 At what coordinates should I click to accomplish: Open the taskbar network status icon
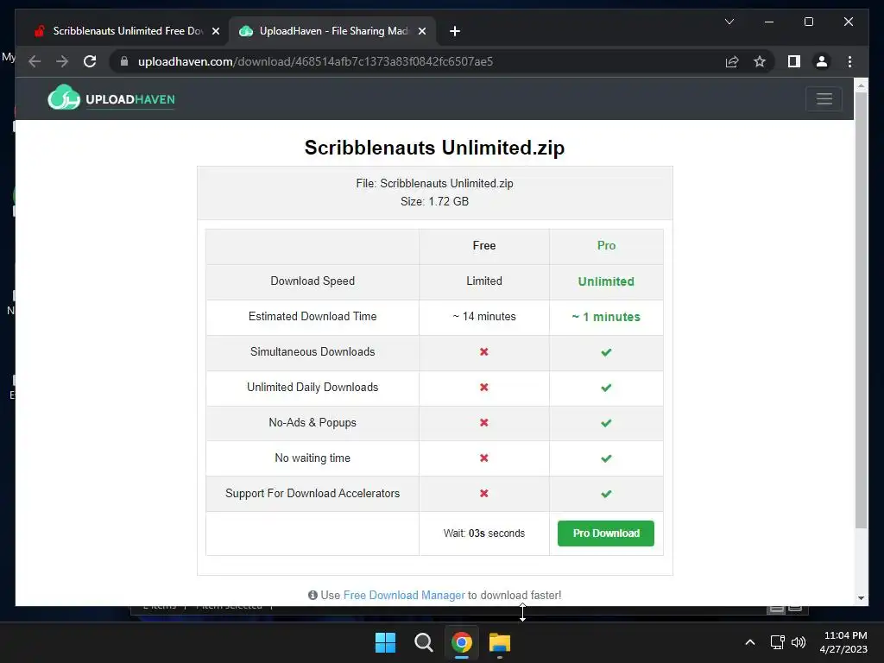coord(778,642)
